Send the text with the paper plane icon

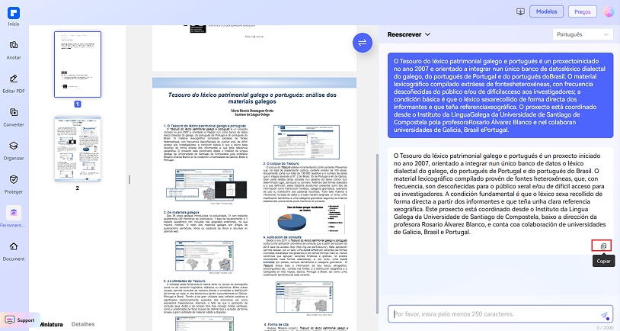click(x=605, y=316)
